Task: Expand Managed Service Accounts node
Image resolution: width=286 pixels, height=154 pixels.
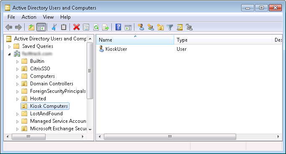Action: [17, 122]
